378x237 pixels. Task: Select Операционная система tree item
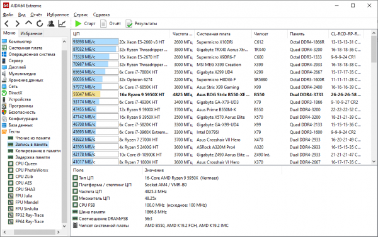[31, 54]
